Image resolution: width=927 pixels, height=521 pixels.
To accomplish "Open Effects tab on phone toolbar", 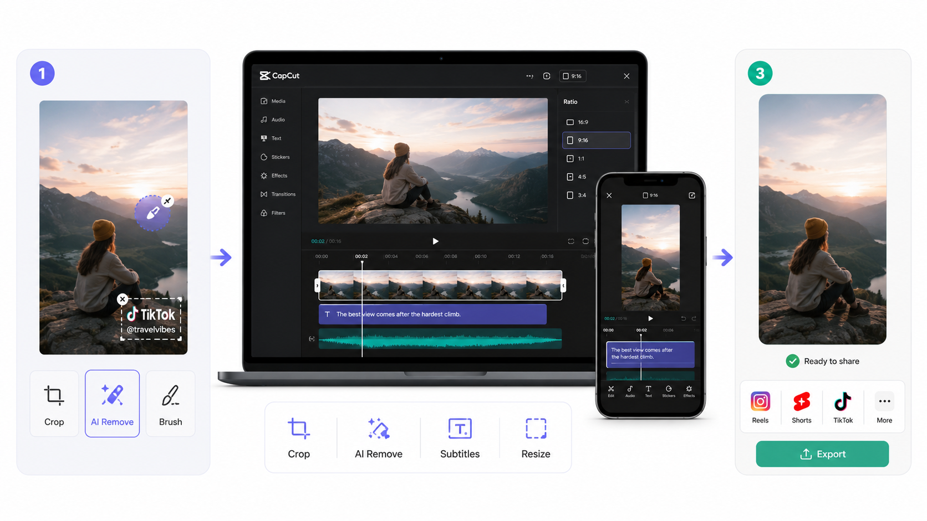I will [x=689, y=391].
